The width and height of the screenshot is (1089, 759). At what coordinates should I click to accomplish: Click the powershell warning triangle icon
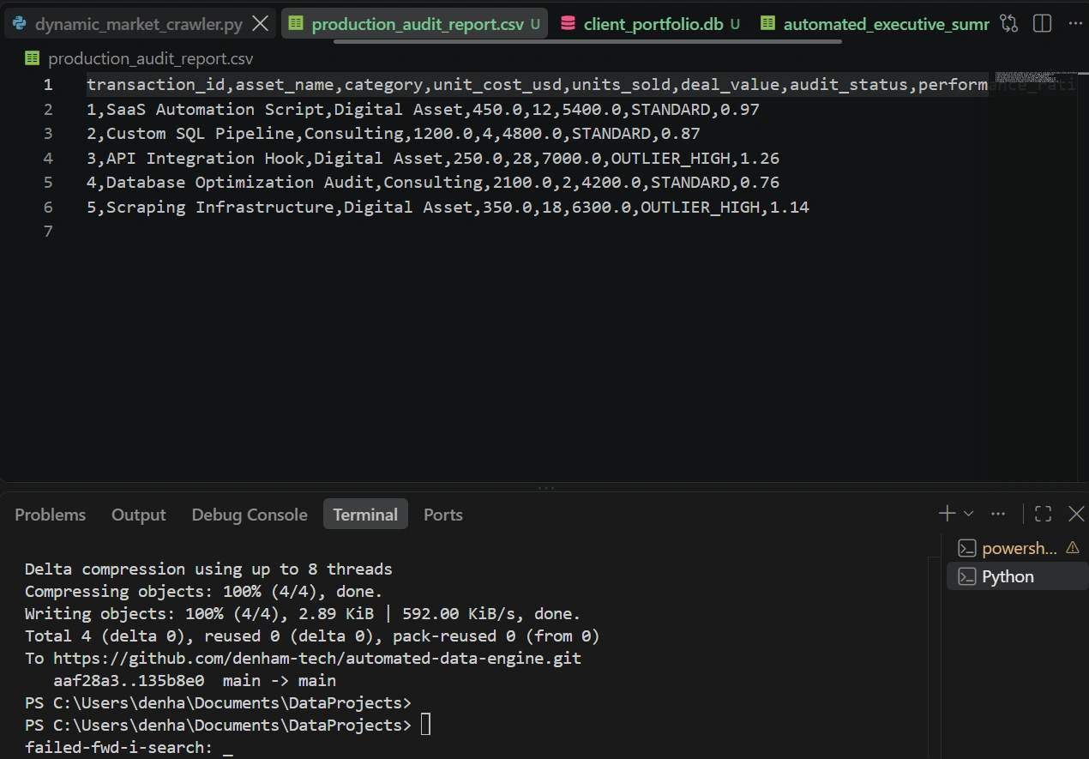click(x=1072, y=547)
